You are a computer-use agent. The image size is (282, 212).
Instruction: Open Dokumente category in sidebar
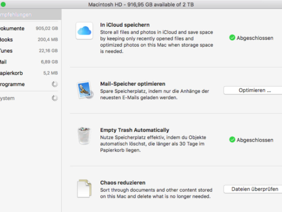[x=12, y=28]
